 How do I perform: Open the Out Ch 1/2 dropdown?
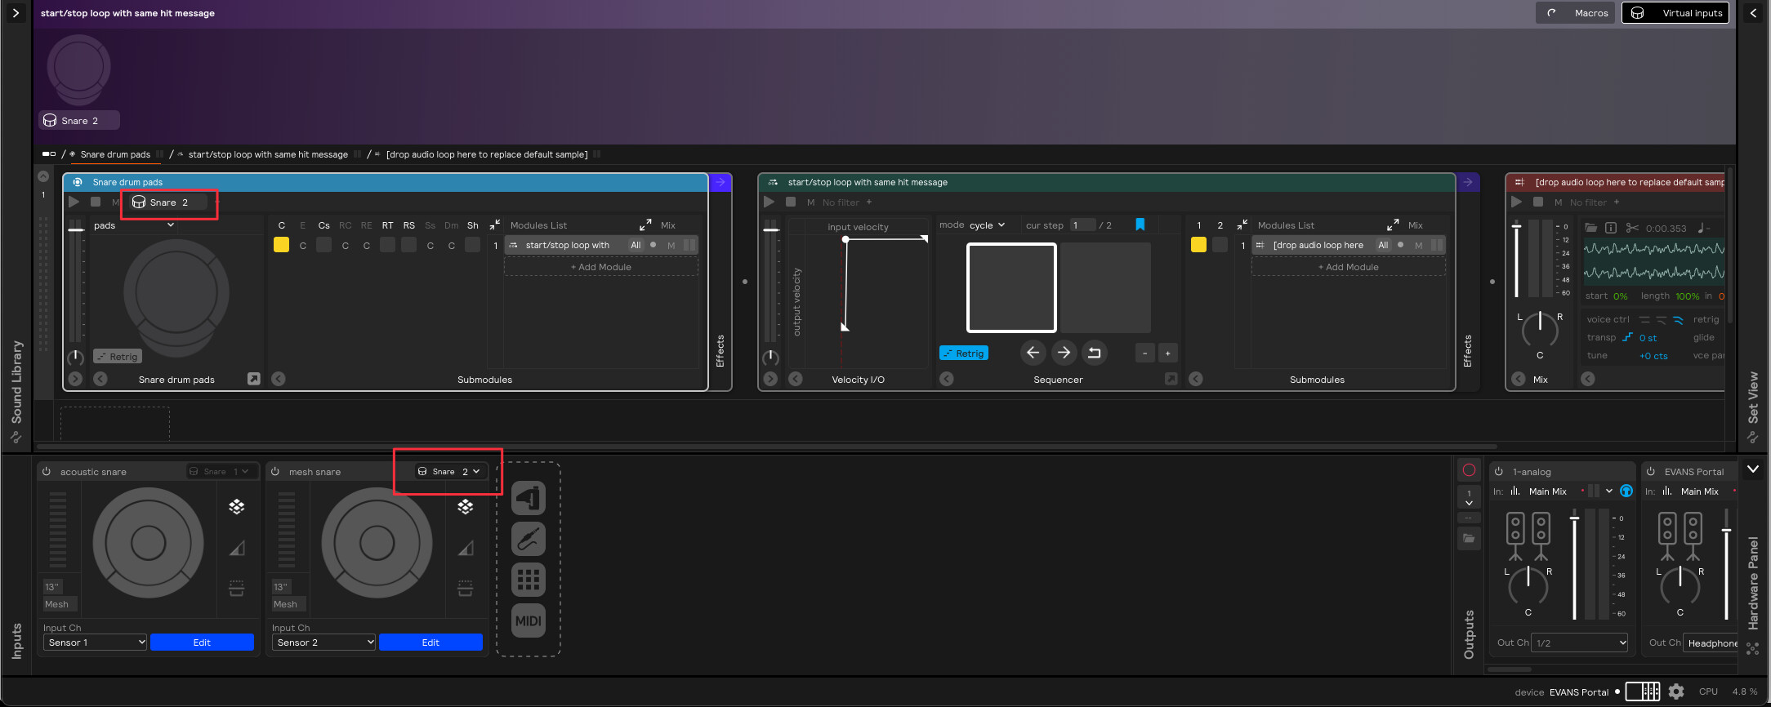(1578, 643)
